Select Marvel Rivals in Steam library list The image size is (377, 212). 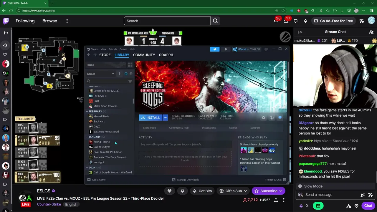point(101,116)
